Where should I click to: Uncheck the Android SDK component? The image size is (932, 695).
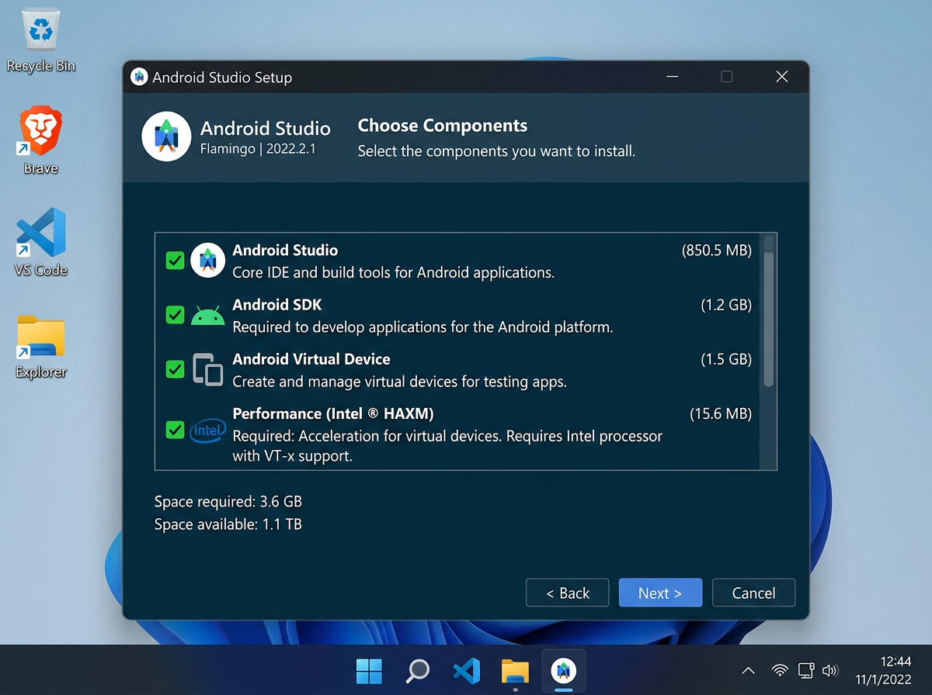[175, 315]
